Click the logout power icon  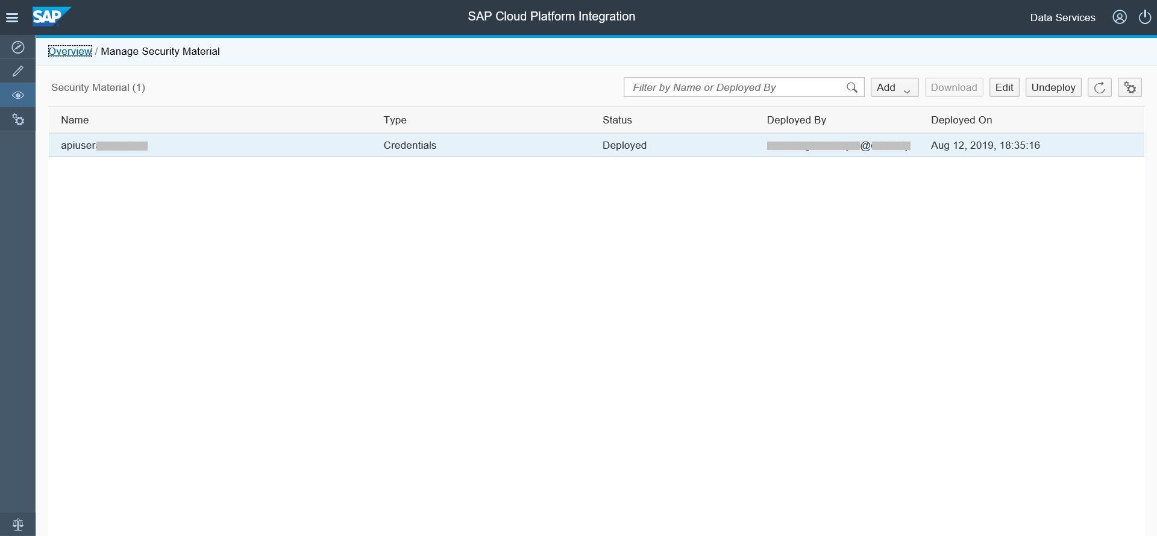[x=1145, y=17]
